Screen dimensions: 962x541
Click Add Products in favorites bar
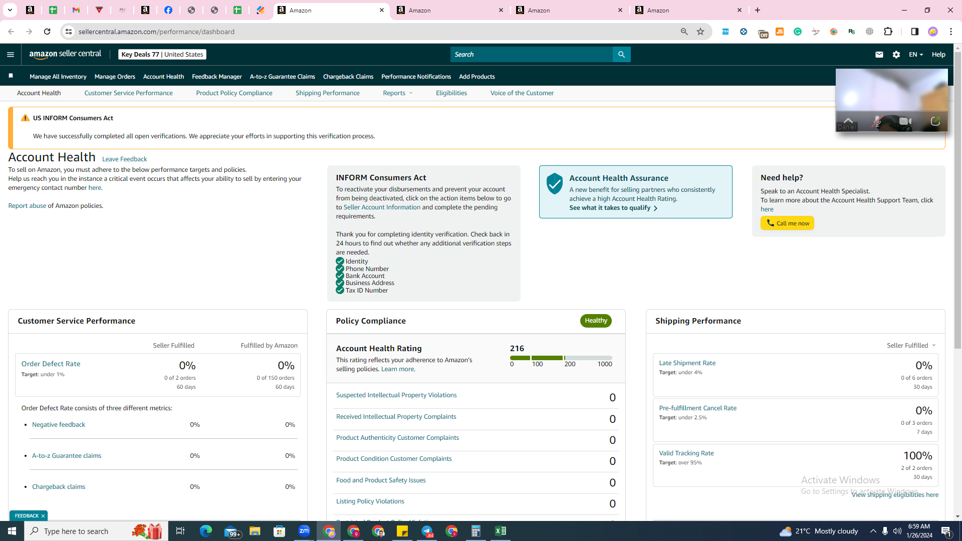tap(477, 77)
